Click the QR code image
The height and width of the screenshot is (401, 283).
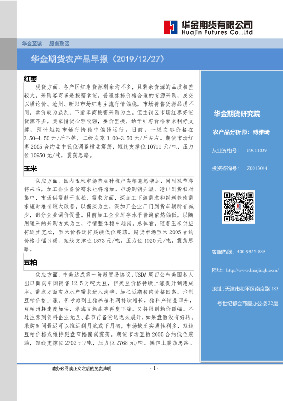(239, 207)
